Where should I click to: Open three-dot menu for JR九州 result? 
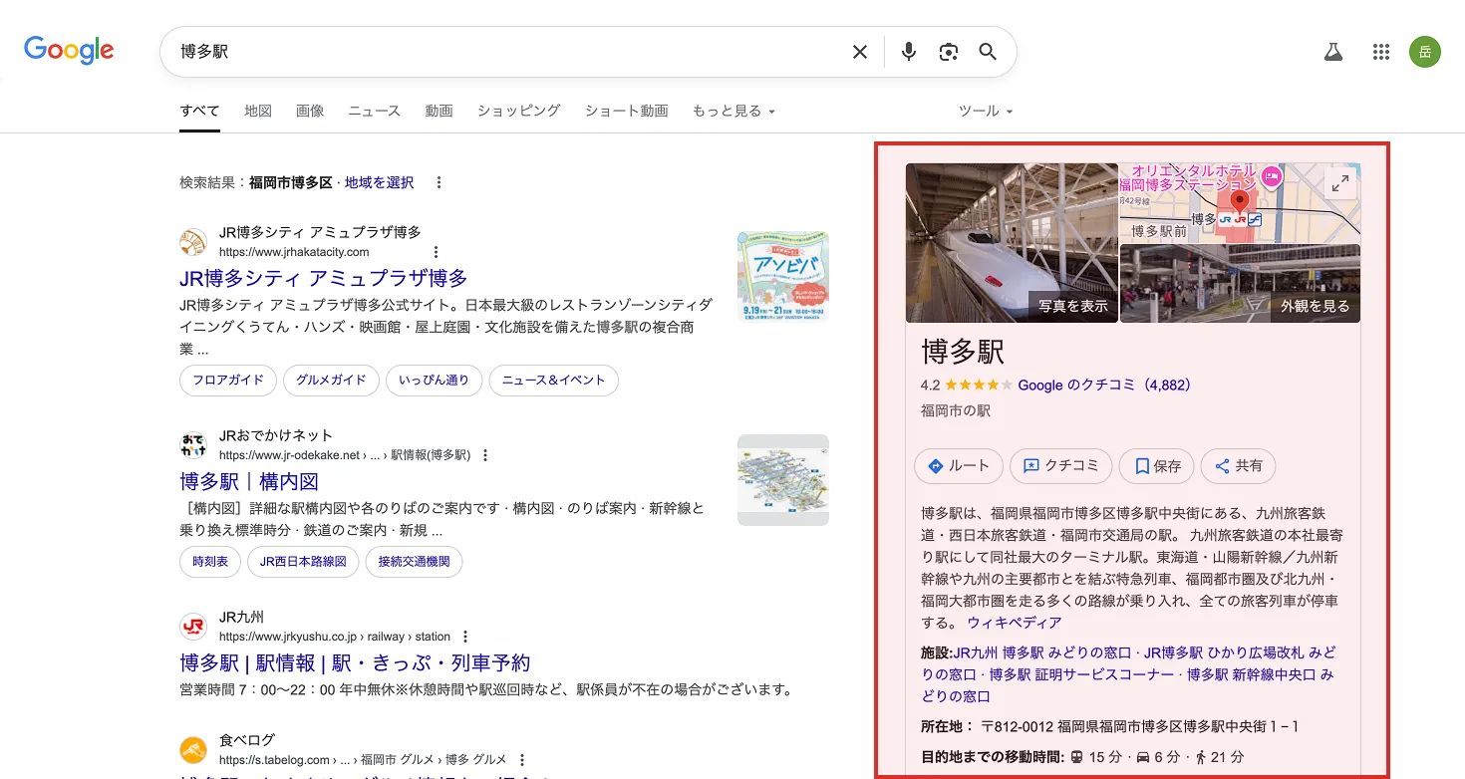(x=465, y=637)
